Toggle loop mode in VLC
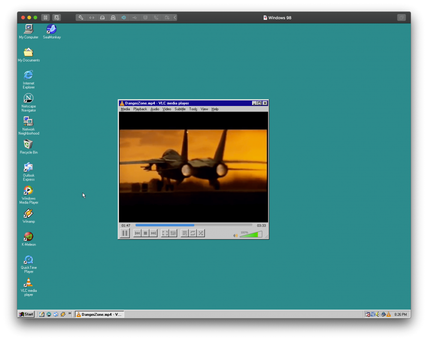The width and height of the screenshot is (428, 341). coord(193,233)
